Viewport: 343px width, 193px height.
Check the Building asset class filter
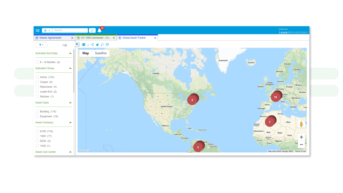click(37, 111)
